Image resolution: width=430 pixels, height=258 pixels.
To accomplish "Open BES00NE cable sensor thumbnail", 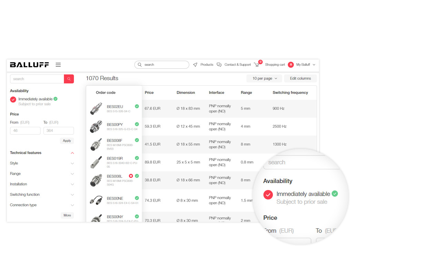I will 96,200.
